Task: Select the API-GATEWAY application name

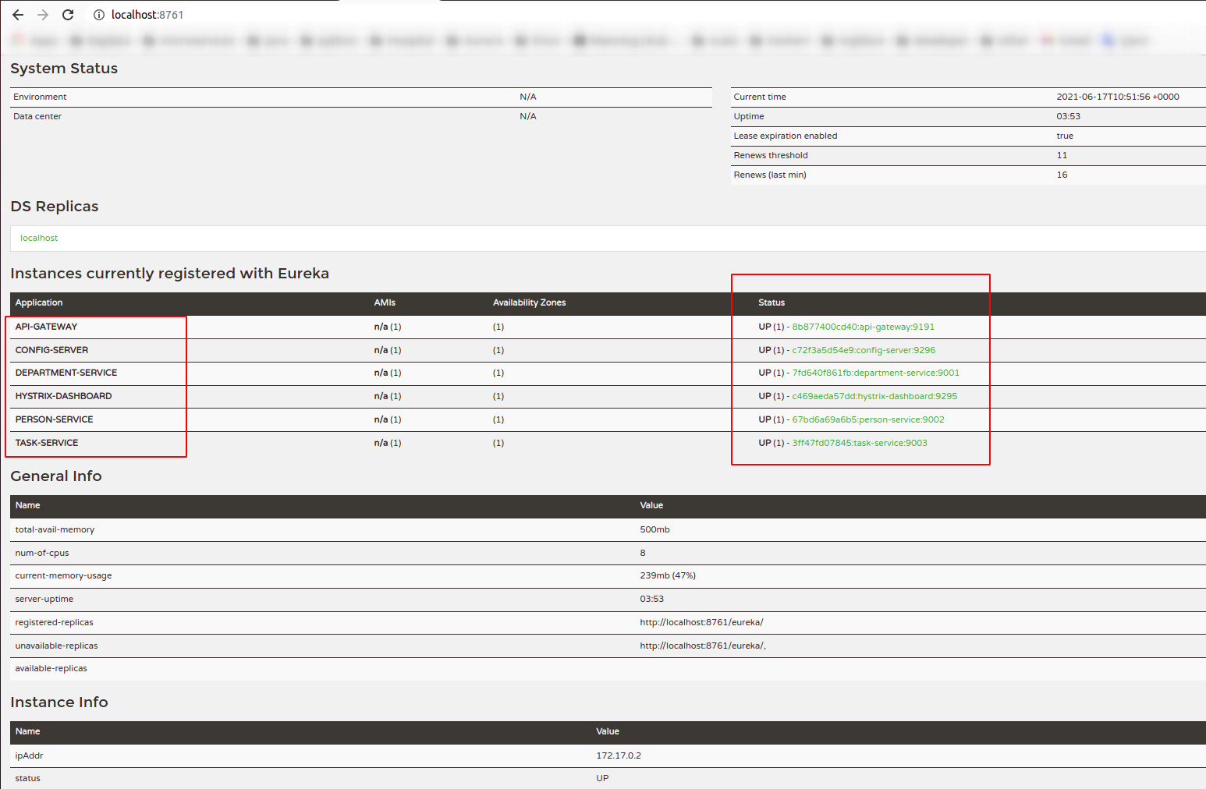Action: pos(46,327)
